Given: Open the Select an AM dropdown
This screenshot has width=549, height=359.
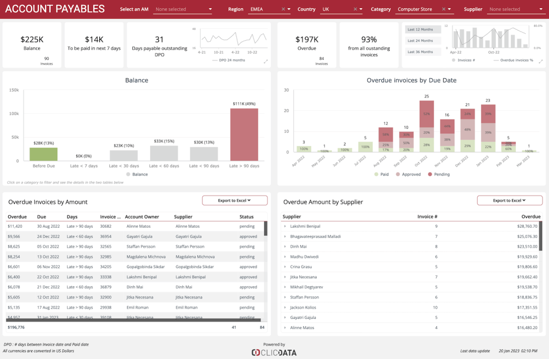Looking at the screenshot, I should (x=183, y=9).
